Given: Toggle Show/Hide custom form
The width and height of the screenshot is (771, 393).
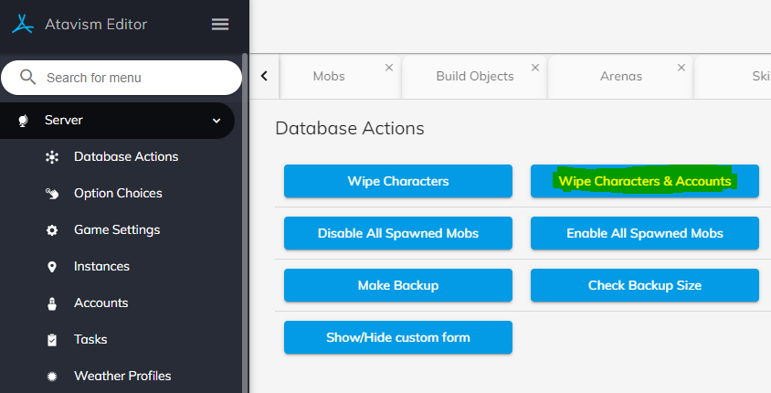Looking at the screenshot, I should pyautogui.click(x=397, y=337).
